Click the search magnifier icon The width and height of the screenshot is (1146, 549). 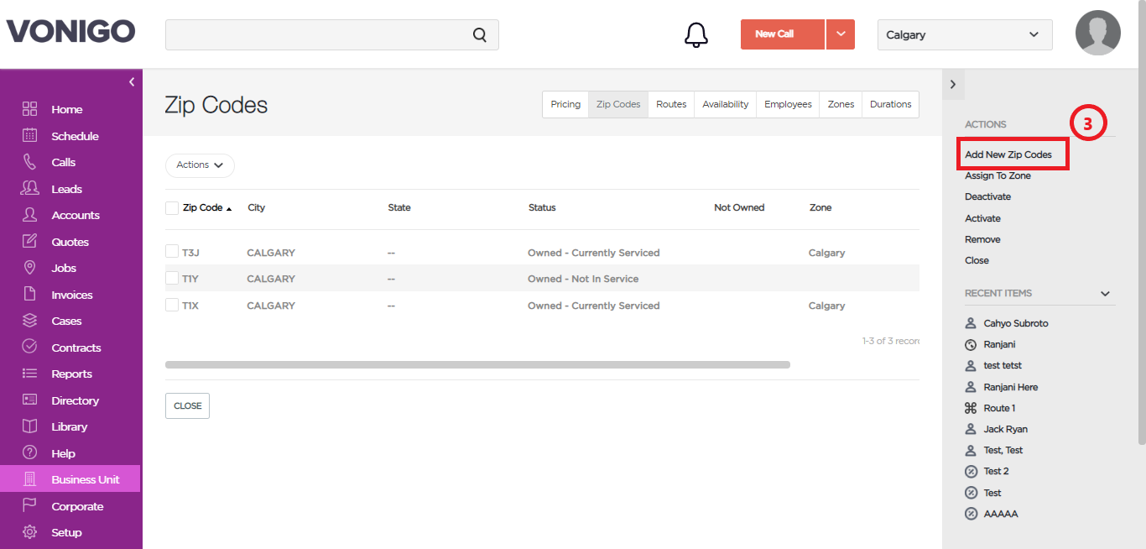point(480,34)
